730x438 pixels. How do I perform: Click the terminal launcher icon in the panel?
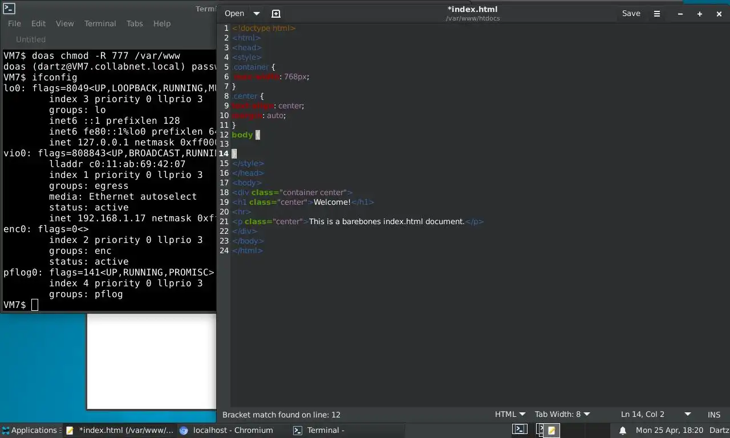tap(520, 429)
